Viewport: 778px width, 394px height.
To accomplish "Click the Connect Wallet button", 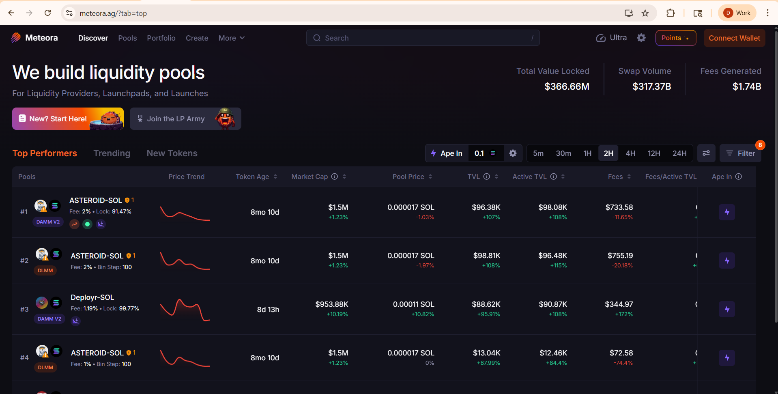I will tap(734, 38).
